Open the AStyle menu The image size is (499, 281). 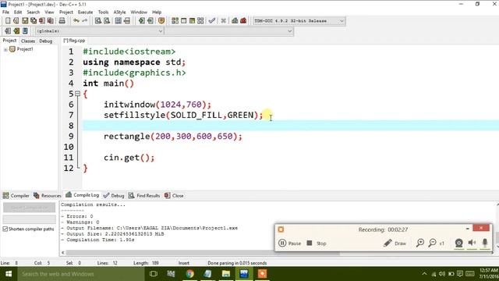(x=119, y=12)
